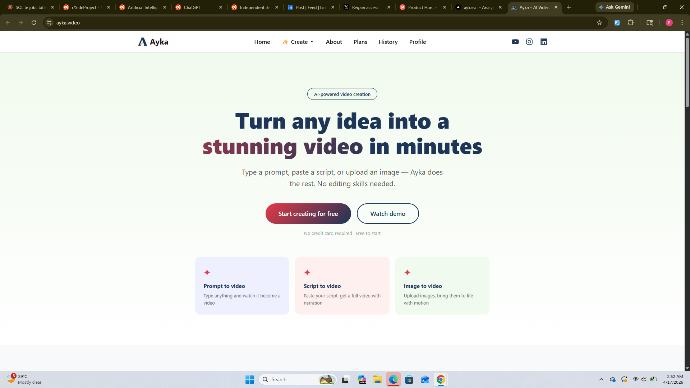690x388 pixels.
Task: Bookmark this page with the star icon
Action: [599, 23]
